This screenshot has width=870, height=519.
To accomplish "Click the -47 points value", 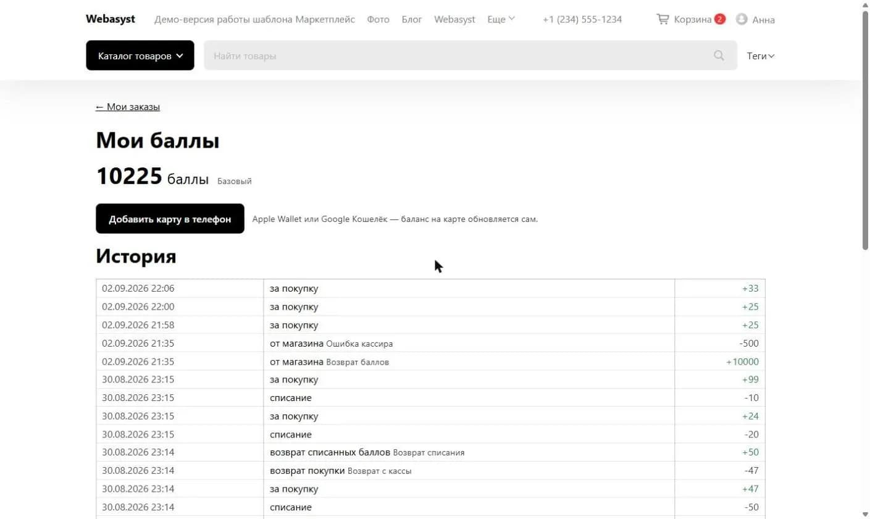I will tap(751, 471).
